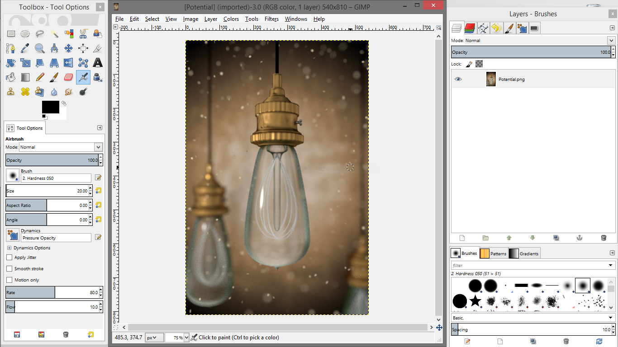Open the Filters menu
Screen dimensions: 618x347
point(271,19)
